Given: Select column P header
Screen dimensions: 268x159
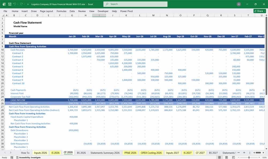Looking at the screenshot, I should pyautogui.click(x=194, y=15).
